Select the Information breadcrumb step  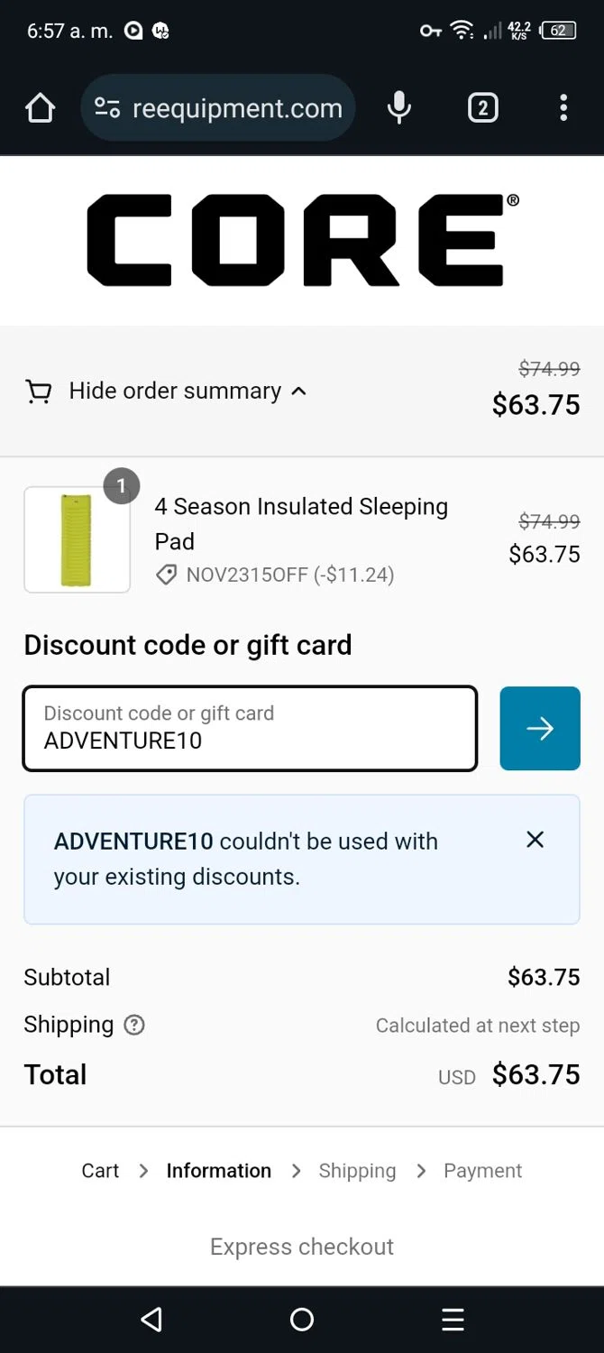tap(218, 1171)
